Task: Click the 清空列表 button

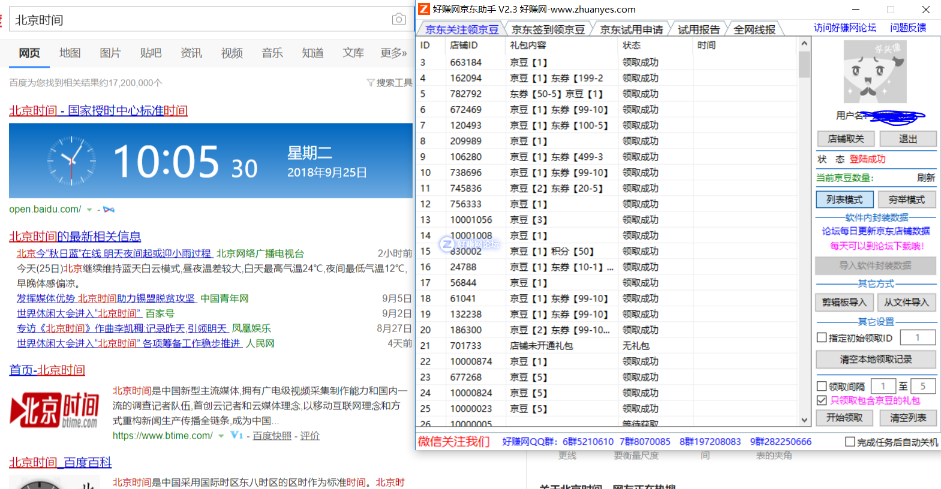Action: 908,418
